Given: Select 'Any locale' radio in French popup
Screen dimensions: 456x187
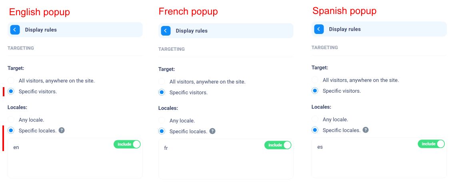Looking at the screenshot, I should tap(162, 121).
